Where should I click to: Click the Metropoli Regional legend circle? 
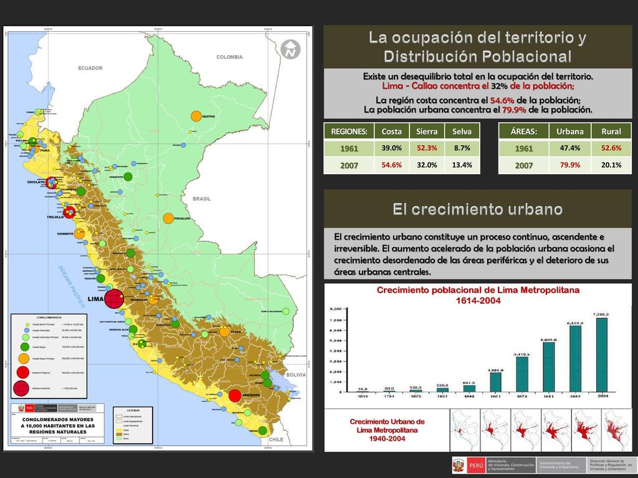click(23, 372)
